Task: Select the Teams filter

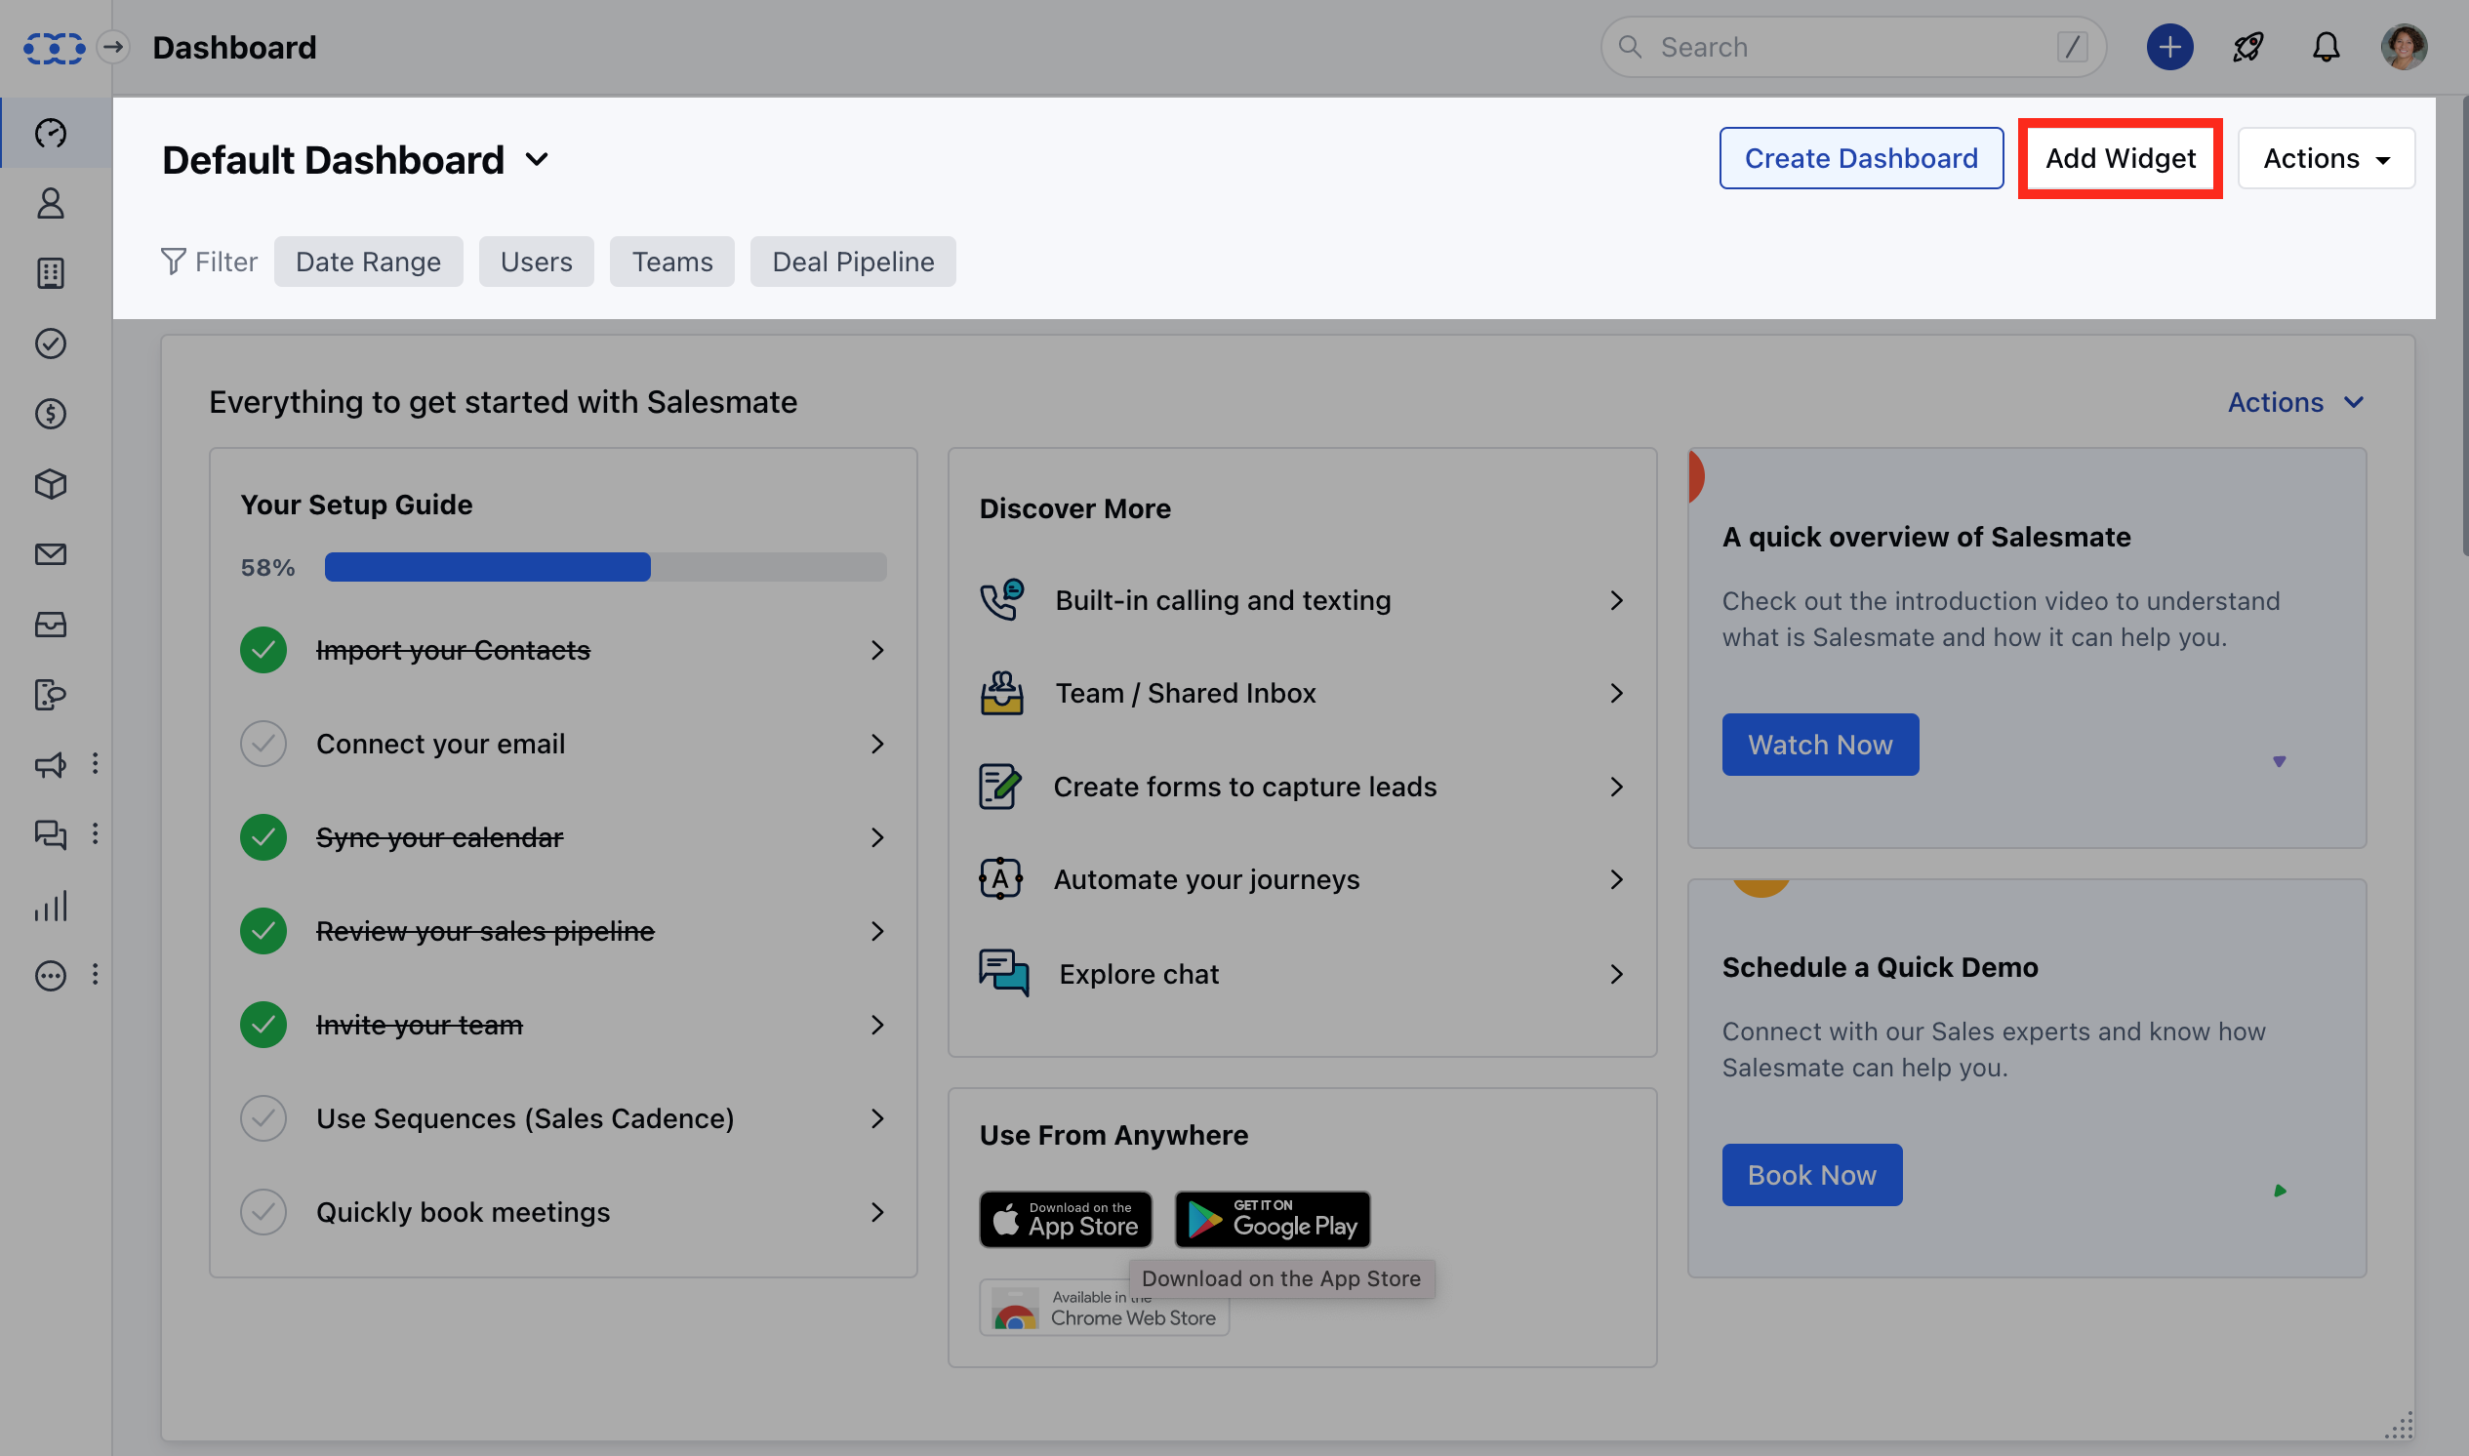Action: (x=672, y=262)
